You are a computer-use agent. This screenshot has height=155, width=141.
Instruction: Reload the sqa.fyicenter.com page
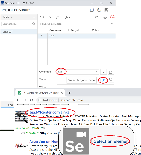click(32, 100)
